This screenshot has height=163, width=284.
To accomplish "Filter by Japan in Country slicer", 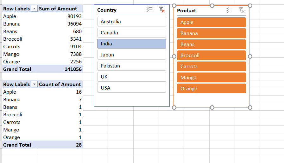I will click(x=131, y=55).
